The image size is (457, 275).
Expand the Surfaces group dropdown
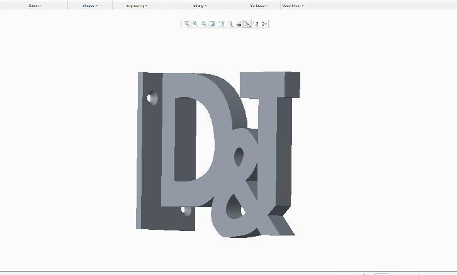pyautogui.click(x=259, y=6)
